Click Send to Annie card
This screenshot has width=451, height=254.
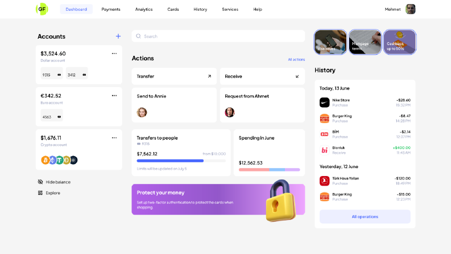[174, 105]
